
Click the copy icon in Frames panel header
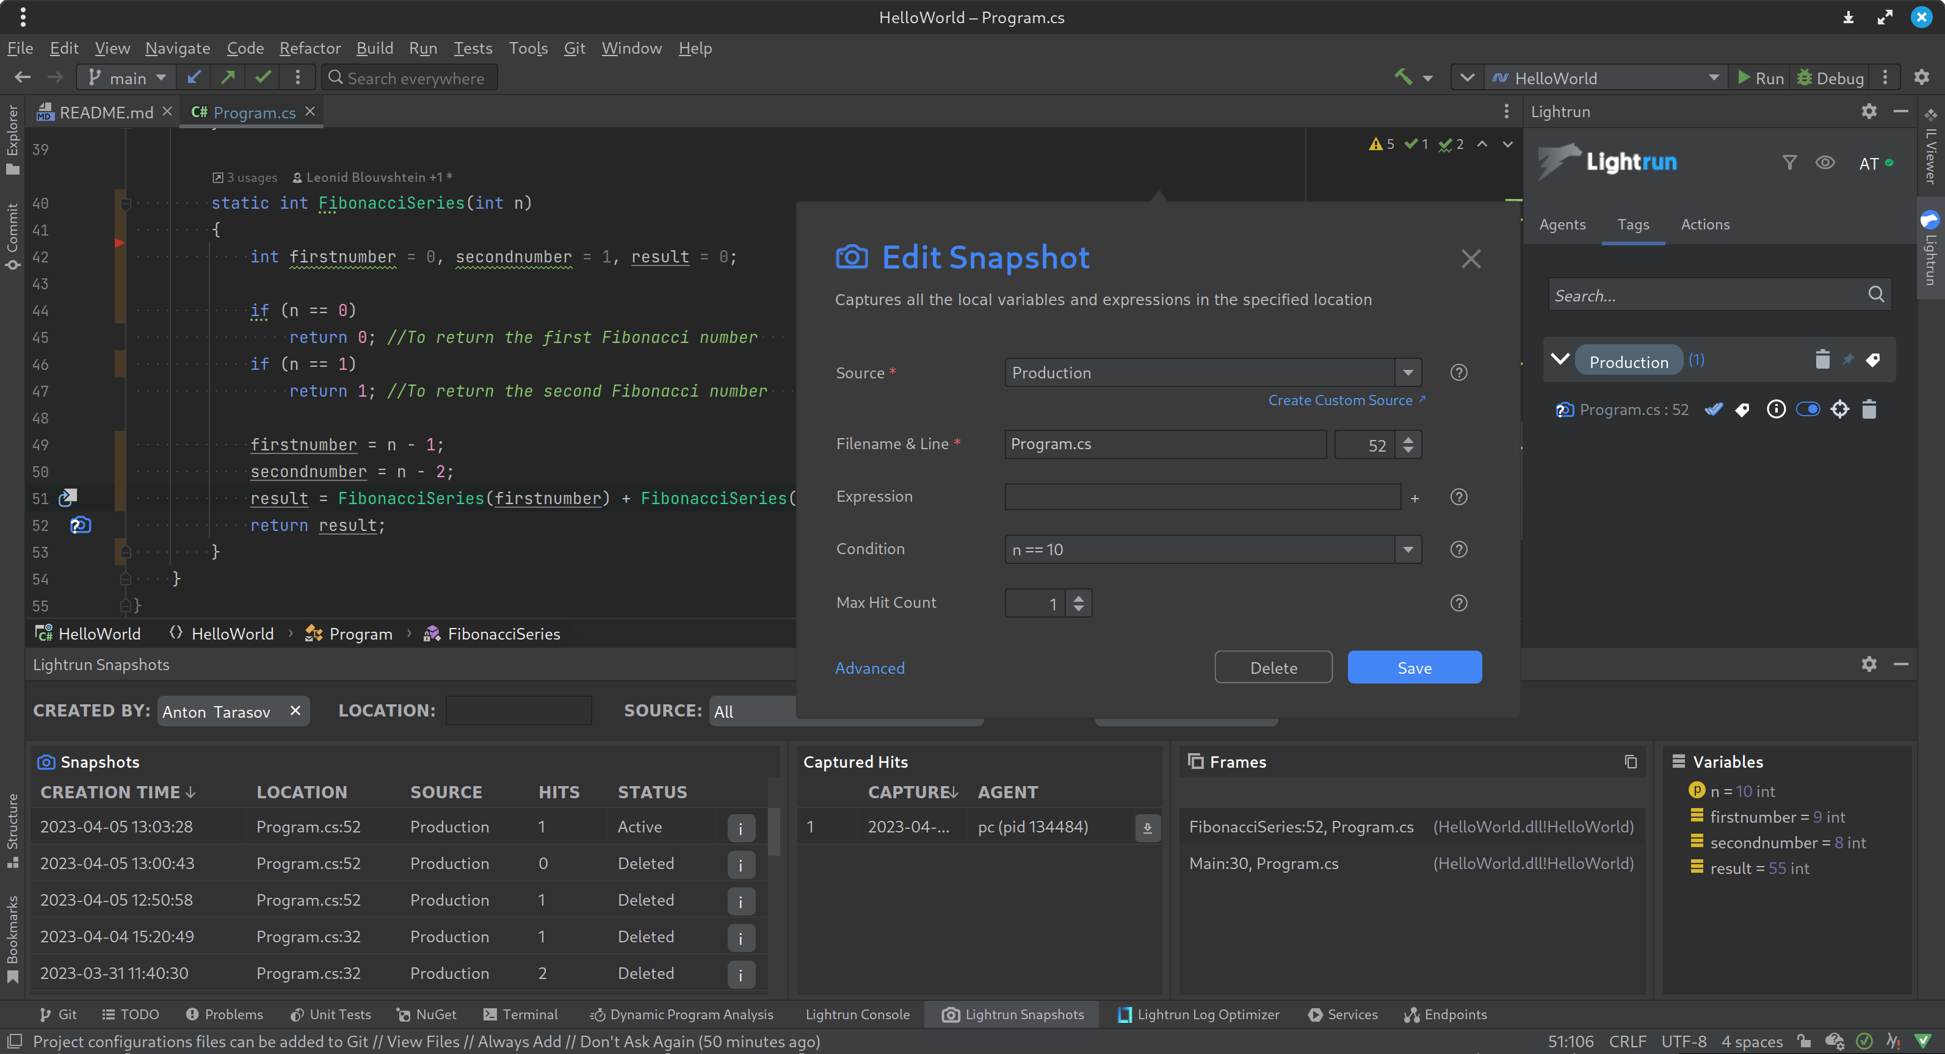click(1630, 762)
